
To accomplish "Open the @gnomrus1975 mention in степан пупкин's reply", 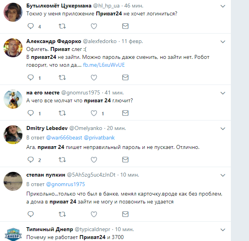I will coord(66,184).
